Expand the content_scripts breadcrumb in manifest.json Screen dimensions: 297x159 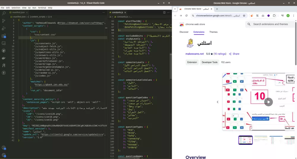[x=37, y=17]
